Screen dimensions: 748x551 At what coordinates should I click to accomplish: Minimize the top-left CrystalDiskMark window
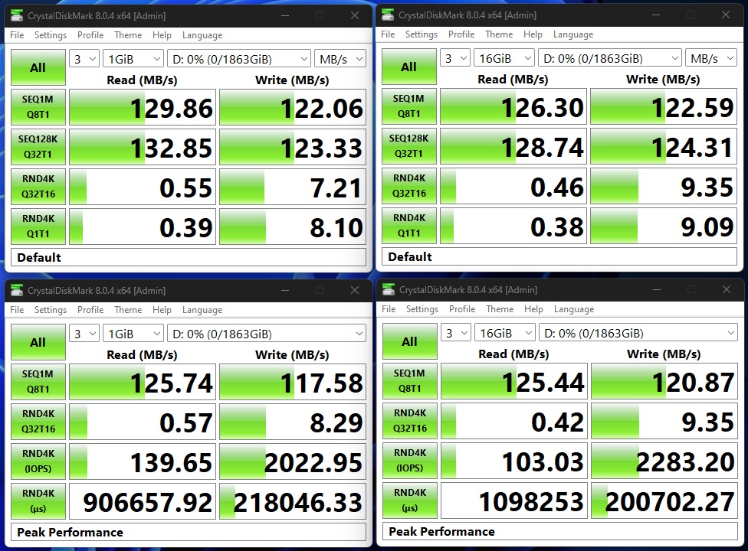point(285,16)
